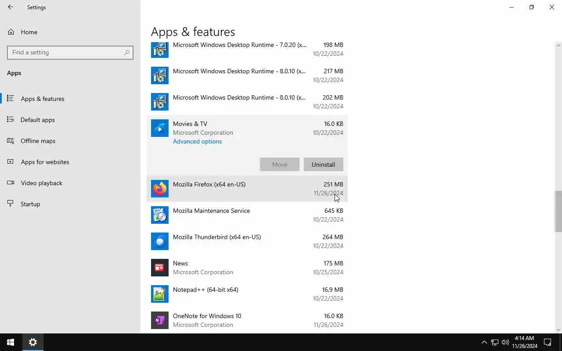Open the network status tray icon
Image resolution: width=562 pixels, height=351 pixels.
tap(495, 342)
